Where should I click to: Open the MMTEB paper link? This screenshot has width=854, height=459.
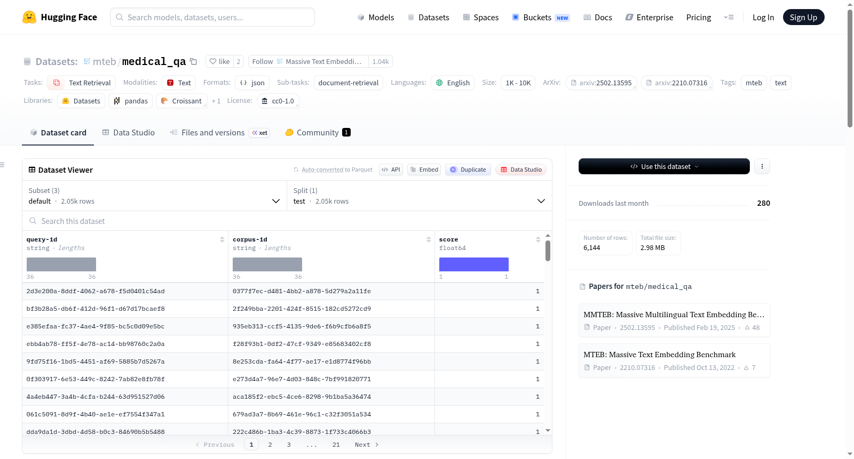[x=674, y=315]
